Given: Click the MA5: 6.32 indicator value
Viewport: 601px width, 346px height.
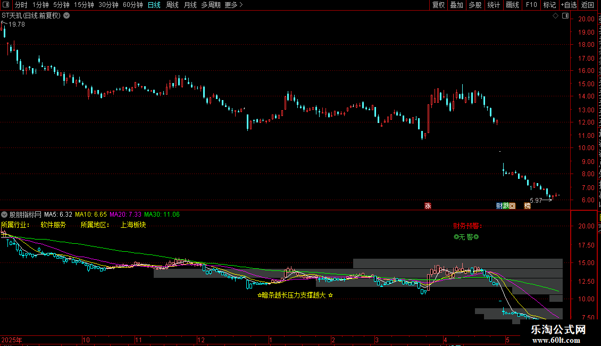Looking at the screenshot, I should point(59,215).
